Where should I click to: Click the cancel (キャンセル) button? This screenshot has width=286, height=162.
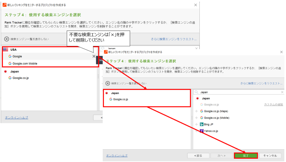(270, 156)
